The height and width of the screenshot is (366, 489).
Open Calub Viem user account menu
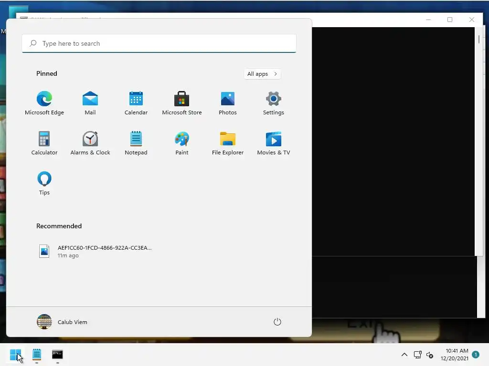tap(62, 322)
